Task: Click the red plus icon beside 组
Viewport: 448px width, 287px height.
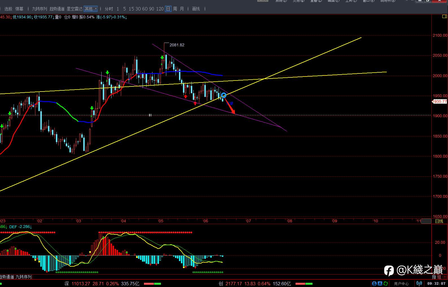Action: (445, 277)
